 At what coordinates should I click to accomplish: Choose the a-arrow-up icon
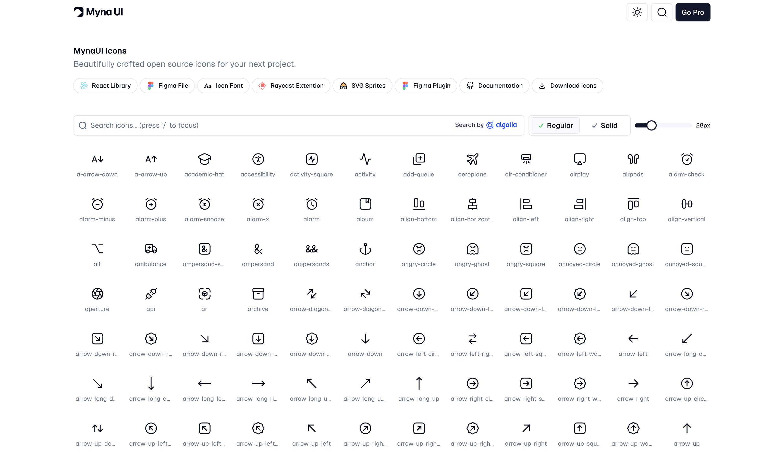point(151,159)
